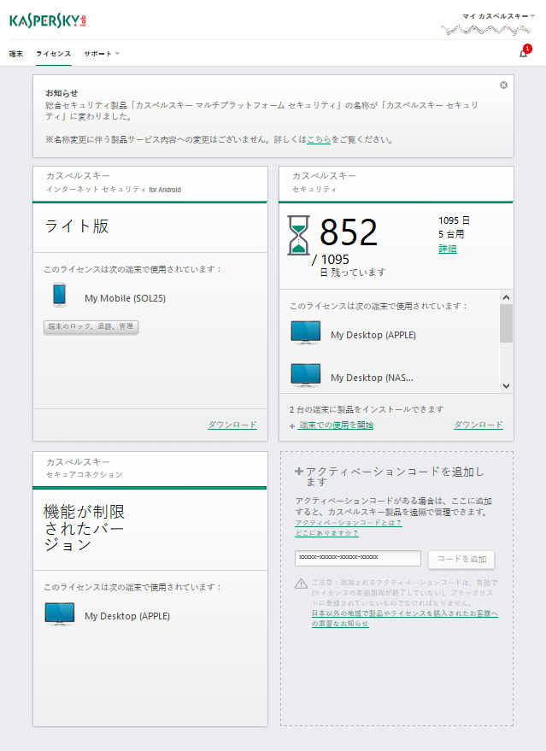Image resolution: width=546 pixels, height=751 pixels.
Task: Click the monitor icon in the セキュアコネクション panel
Action: (x=59, y=614)
